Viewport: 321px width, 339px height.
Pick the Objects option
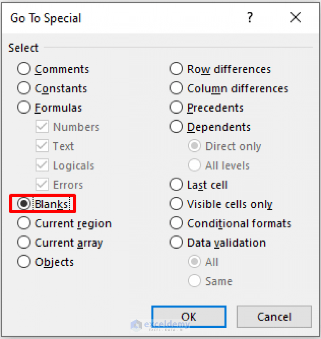(x=24, y=262)
